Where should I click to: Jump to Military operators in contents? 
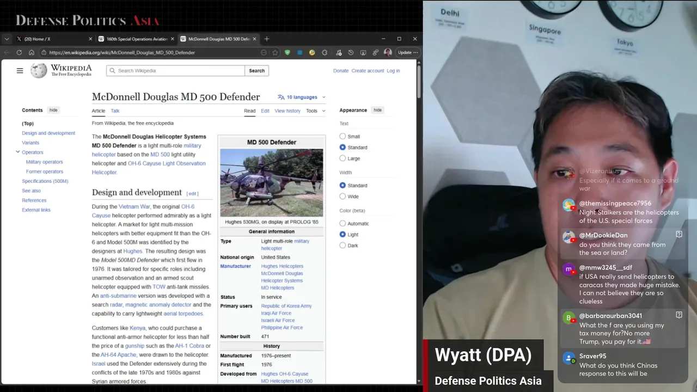[x=44, y=162]
